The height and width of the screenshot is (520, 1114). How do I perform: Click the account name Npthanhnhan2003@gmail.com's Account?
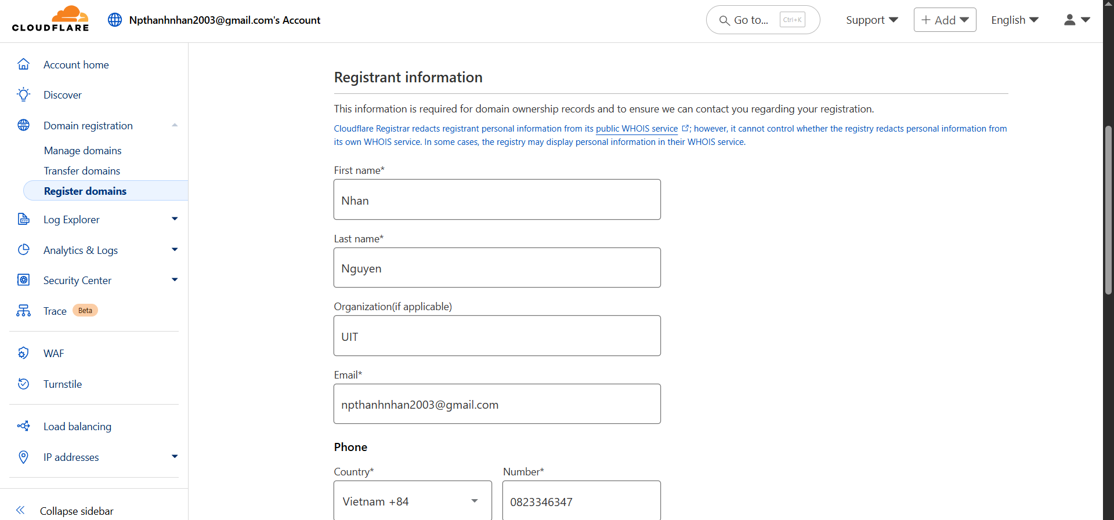pos(225,20)
